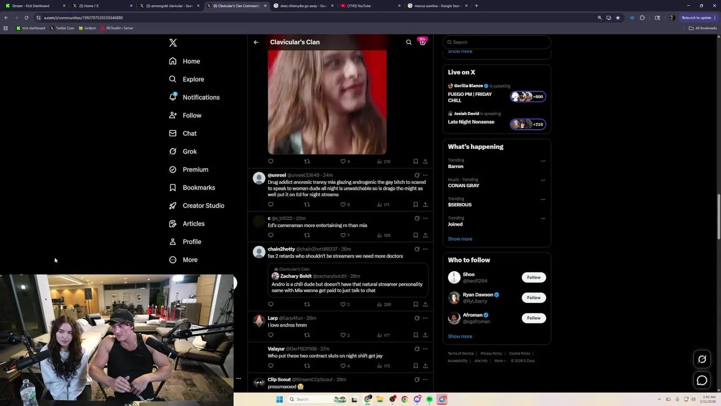Open Creator Studio in sidebar
Viewport: 721px width, 406px height.
(197, 206)
